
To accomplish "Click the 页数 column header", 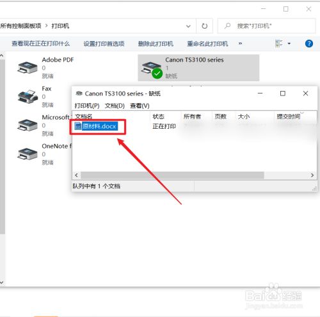I will [x=223, y=117].
